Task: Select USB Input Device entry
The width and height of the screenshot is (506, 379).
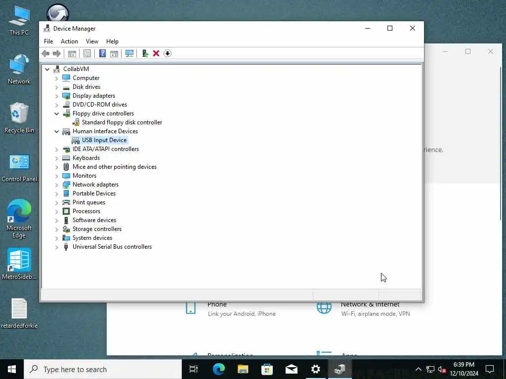Action: [x=104, y=140]
